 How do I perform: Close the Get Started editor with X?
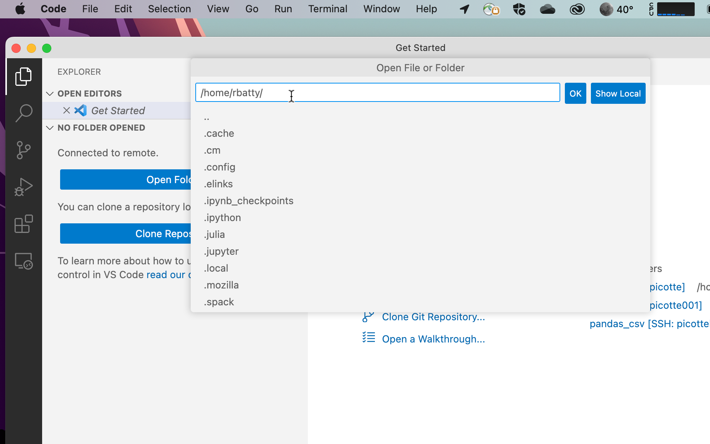pos(66,111)
